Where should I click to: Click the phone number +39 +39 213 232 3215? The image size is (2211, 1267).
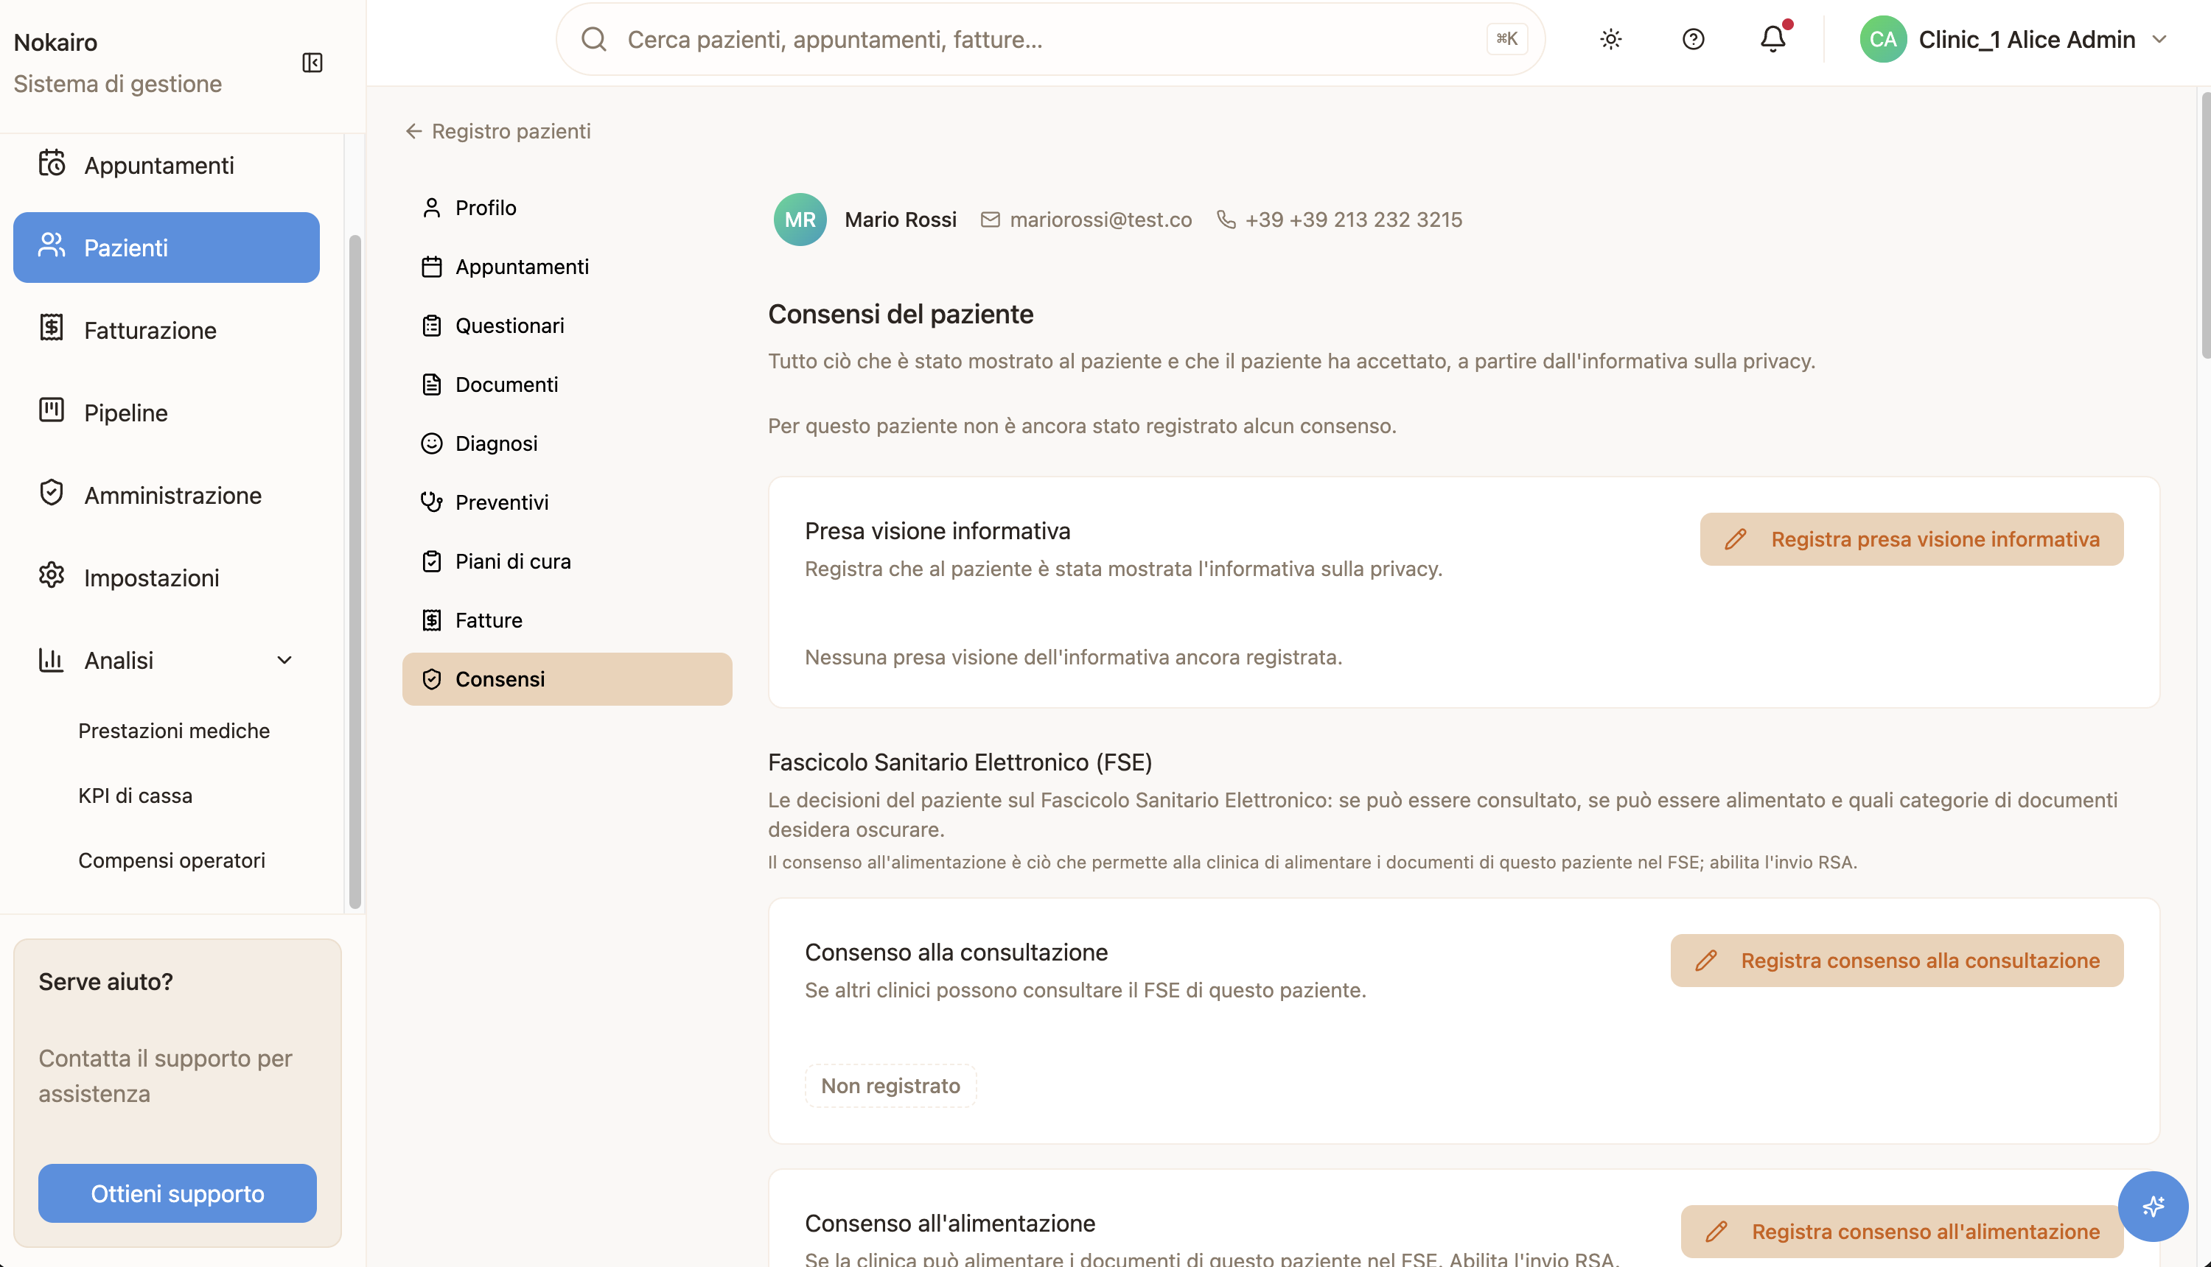[x=1354, y=220]
